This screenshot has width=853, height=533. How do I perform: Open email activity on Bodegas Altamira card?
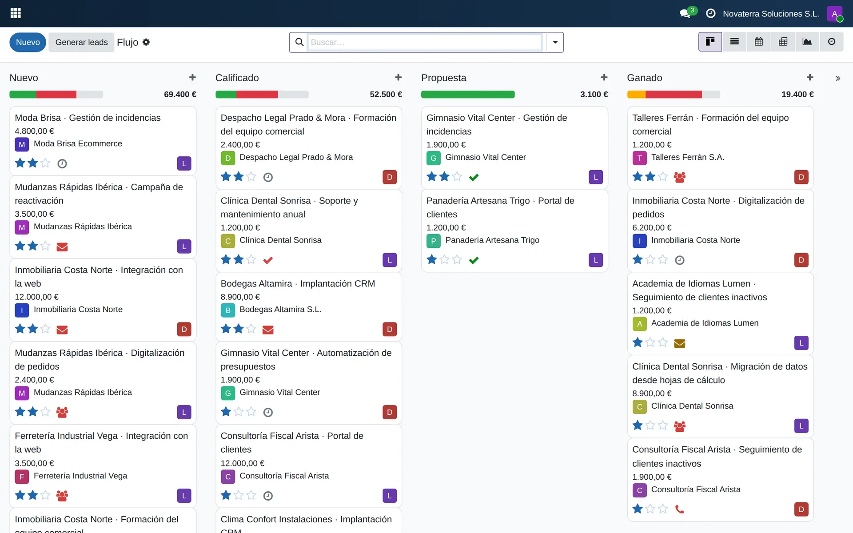[268, 330]
